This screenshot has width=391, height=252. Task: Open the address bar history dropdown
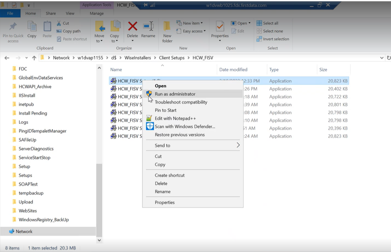[381, 58]
